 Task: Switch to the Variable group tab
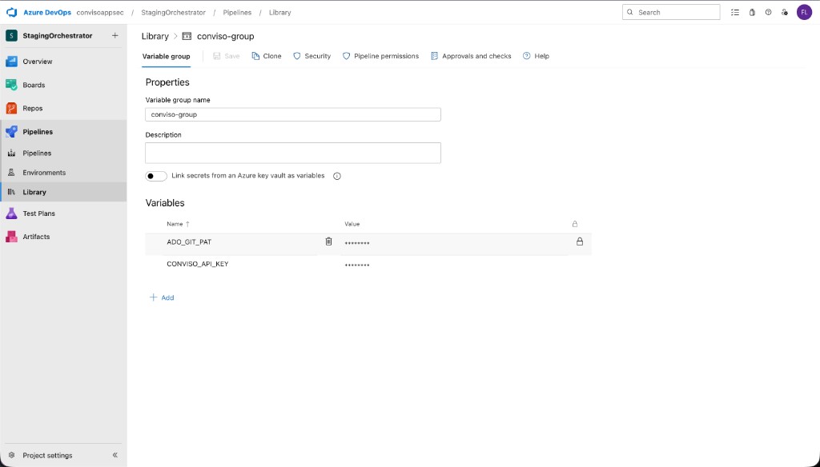pyautogui.click(x=166, y=56)
